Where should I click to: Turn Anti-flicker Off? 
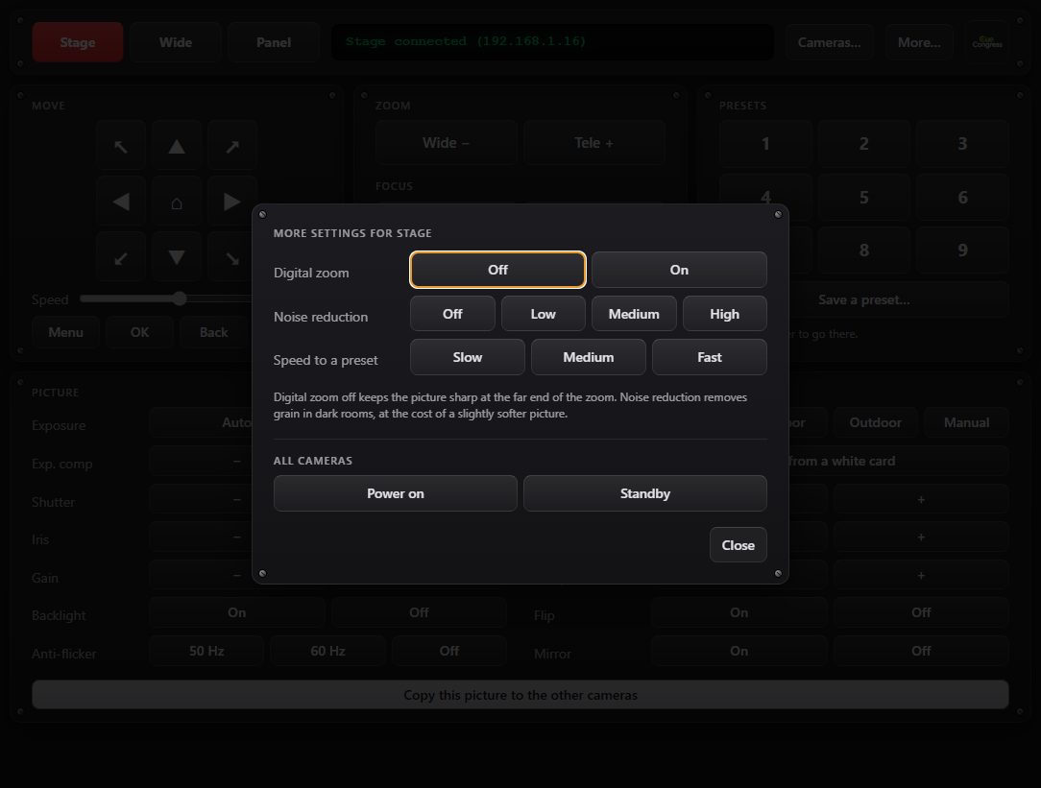[x=449, y=651]
